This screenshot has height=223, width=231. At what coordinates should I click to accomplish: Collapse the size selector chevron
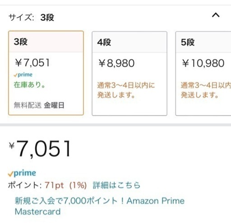pos(216,15)
